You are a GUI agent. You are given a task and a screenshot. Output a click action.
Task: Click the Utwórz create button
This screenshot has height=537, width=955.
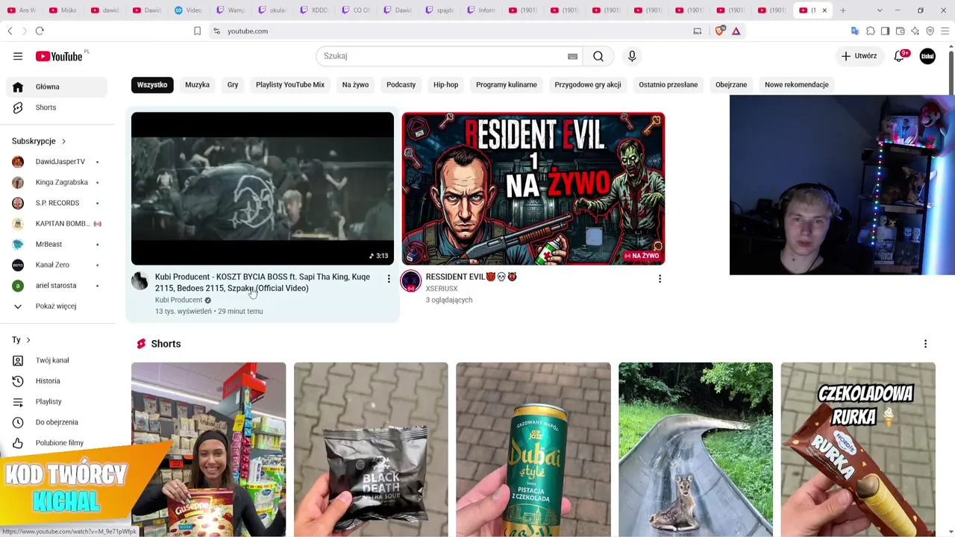click(x=859, y=56)
